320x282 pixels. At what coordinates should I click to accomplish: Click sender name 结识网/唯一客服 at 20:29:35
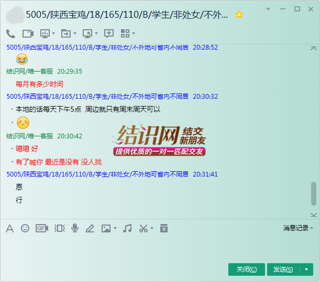pyautogui.click(x=30, y=72)
